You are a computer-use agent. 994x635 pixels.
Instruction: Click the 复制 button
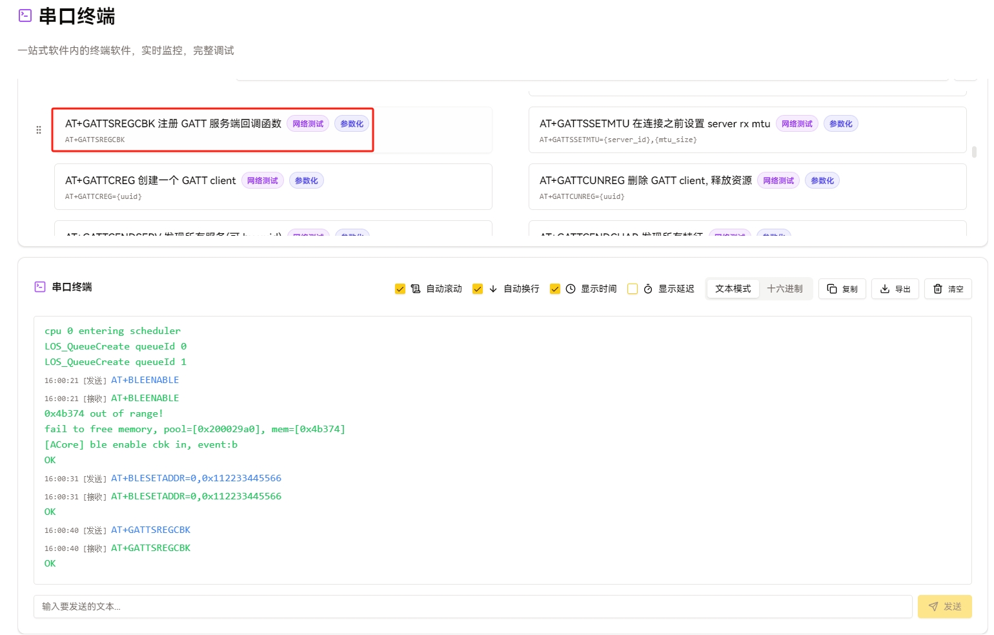[842, 289]
